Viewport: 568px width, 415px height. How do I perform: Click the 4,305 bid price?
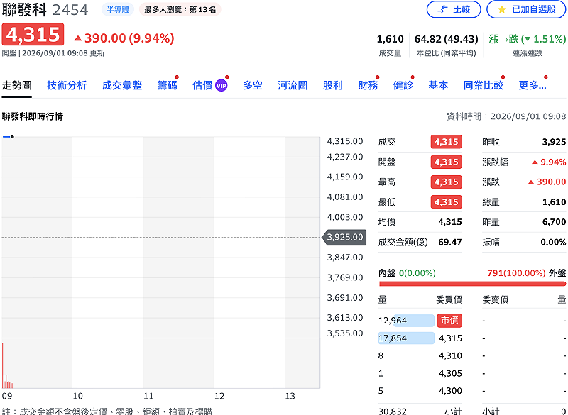[x=450, y=373]
